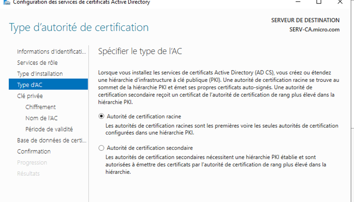
Task: Click the greyed Progression step
Action: coord(32,163)
